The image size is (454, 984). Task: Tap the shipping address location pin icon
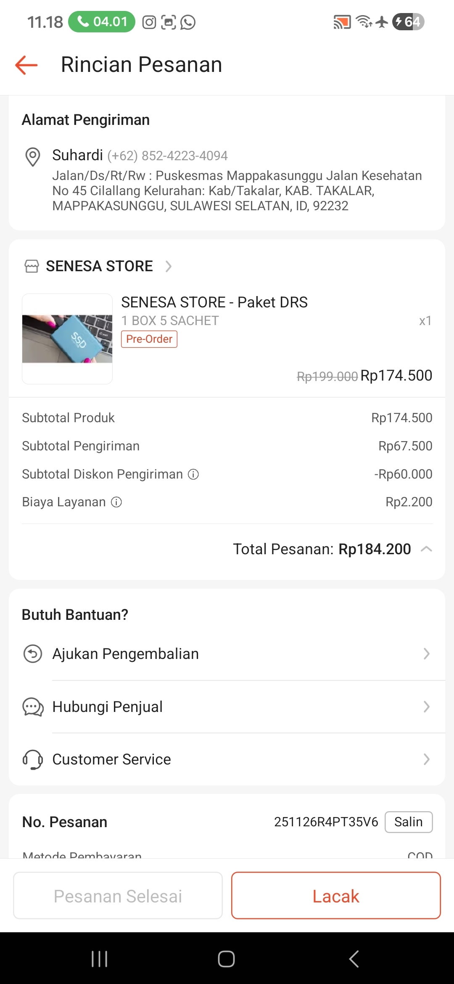33,157
